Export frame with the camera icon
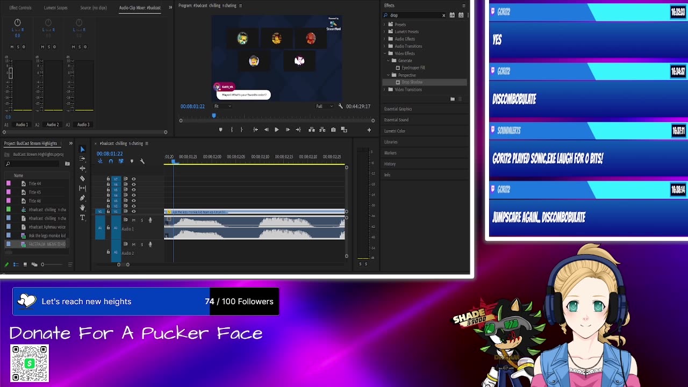 (x=333, y=130)
